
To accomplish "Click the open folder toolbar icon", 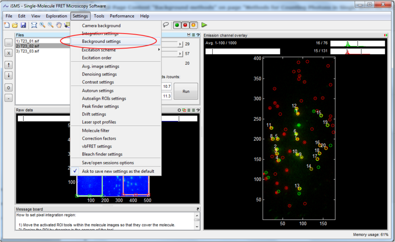I will coord(16,25).
